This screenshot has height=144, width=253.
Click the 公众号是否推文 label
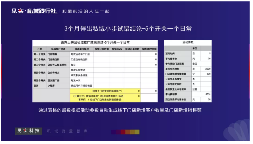click(x=178, y=79)
